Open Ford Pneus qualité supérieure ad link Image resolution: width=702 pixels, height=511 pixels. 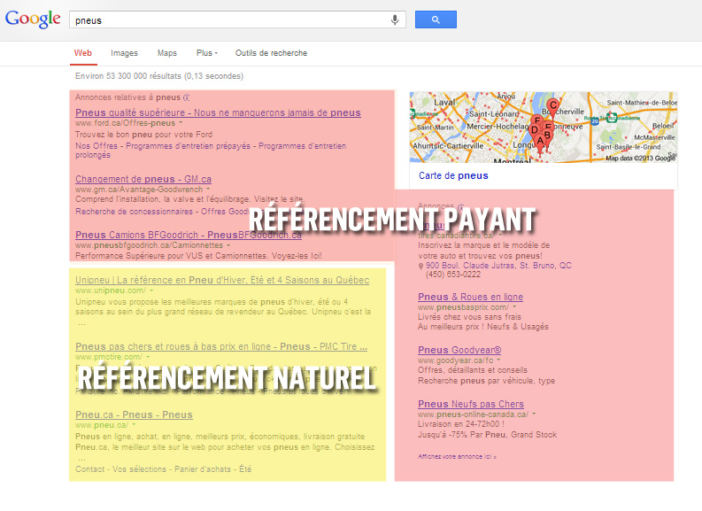[218, 112]
